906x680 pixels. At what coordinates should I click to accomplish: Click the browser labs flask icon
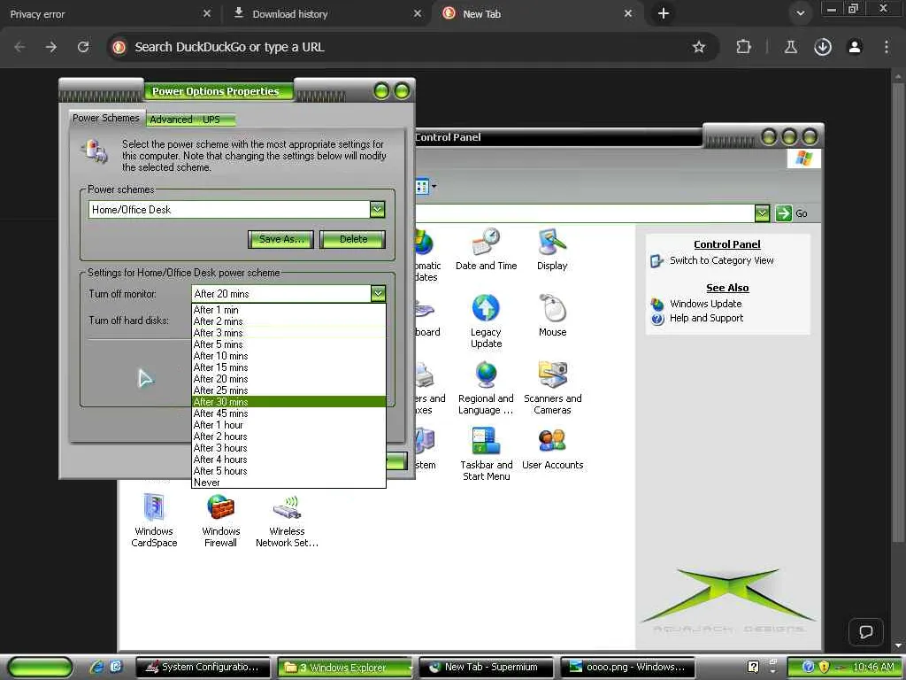click(x=790, y=47)
